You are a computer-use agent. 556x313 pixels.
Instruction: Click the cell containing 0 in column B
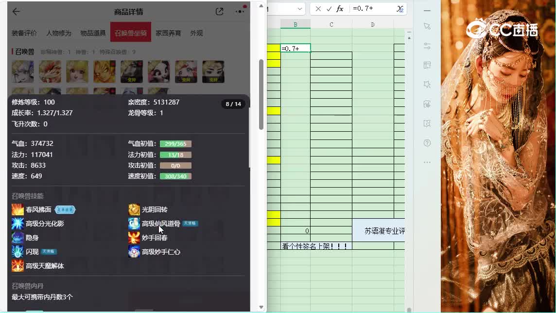pyautogui.click(x=295, y=231)
